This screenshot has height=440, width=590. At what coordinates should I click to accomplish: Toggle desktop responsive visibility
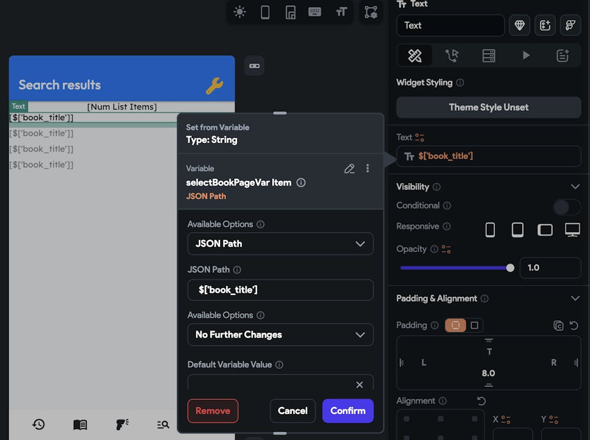point(572,230)
